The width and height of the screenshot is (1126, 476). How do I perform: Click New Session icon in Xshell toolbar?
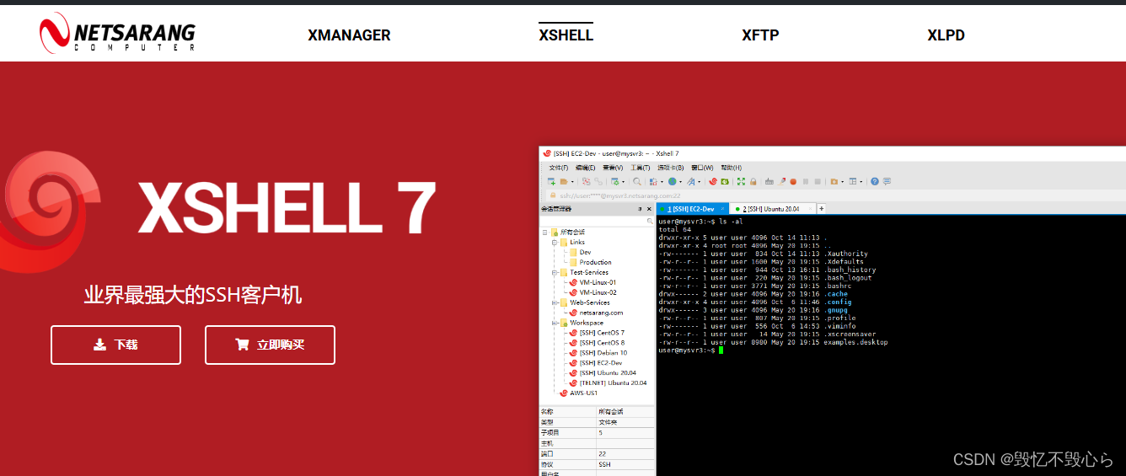(x=551, y=181)
